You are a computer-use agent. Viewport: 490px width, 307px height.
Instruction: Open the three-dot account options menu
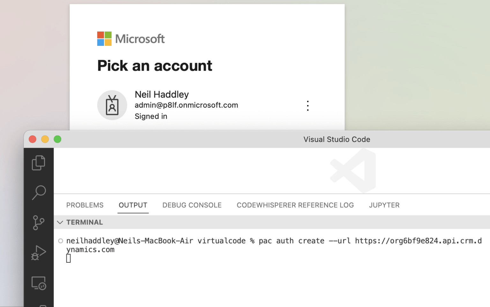click(x=308, y=106)
